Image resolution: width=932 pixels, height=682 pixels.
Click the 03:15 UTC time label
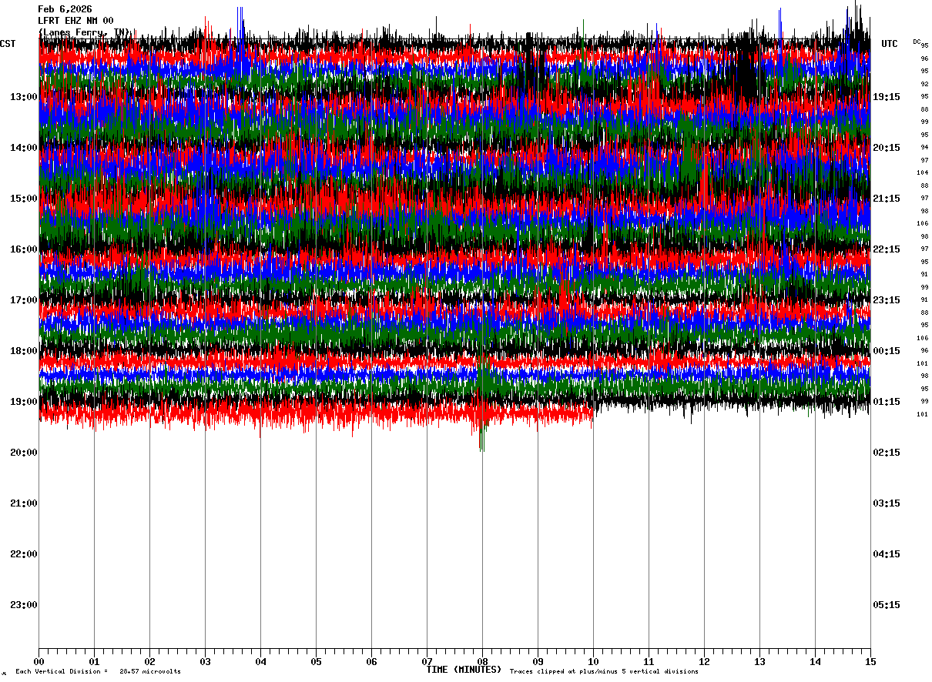click(887, 503)
